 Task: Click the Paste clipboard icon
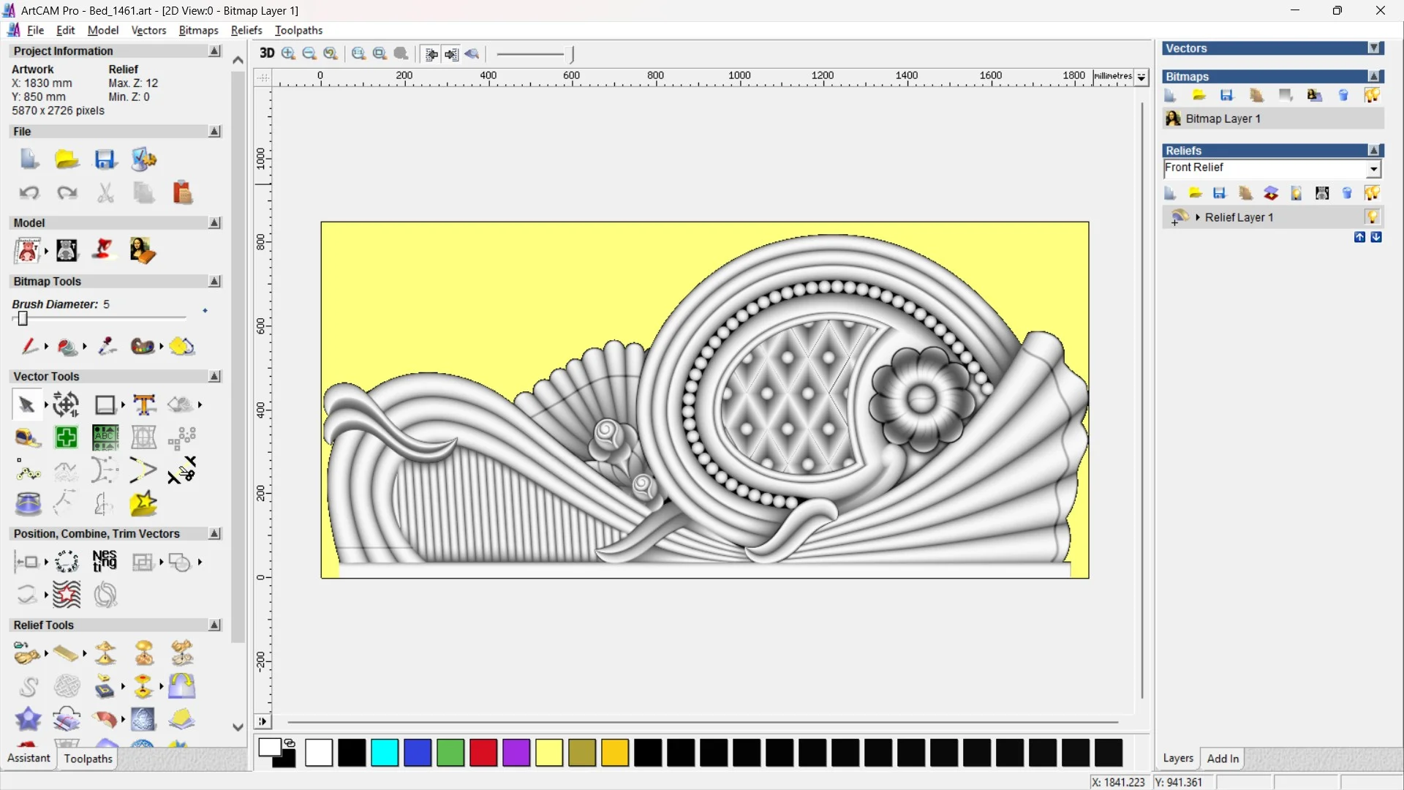[182, 192]
